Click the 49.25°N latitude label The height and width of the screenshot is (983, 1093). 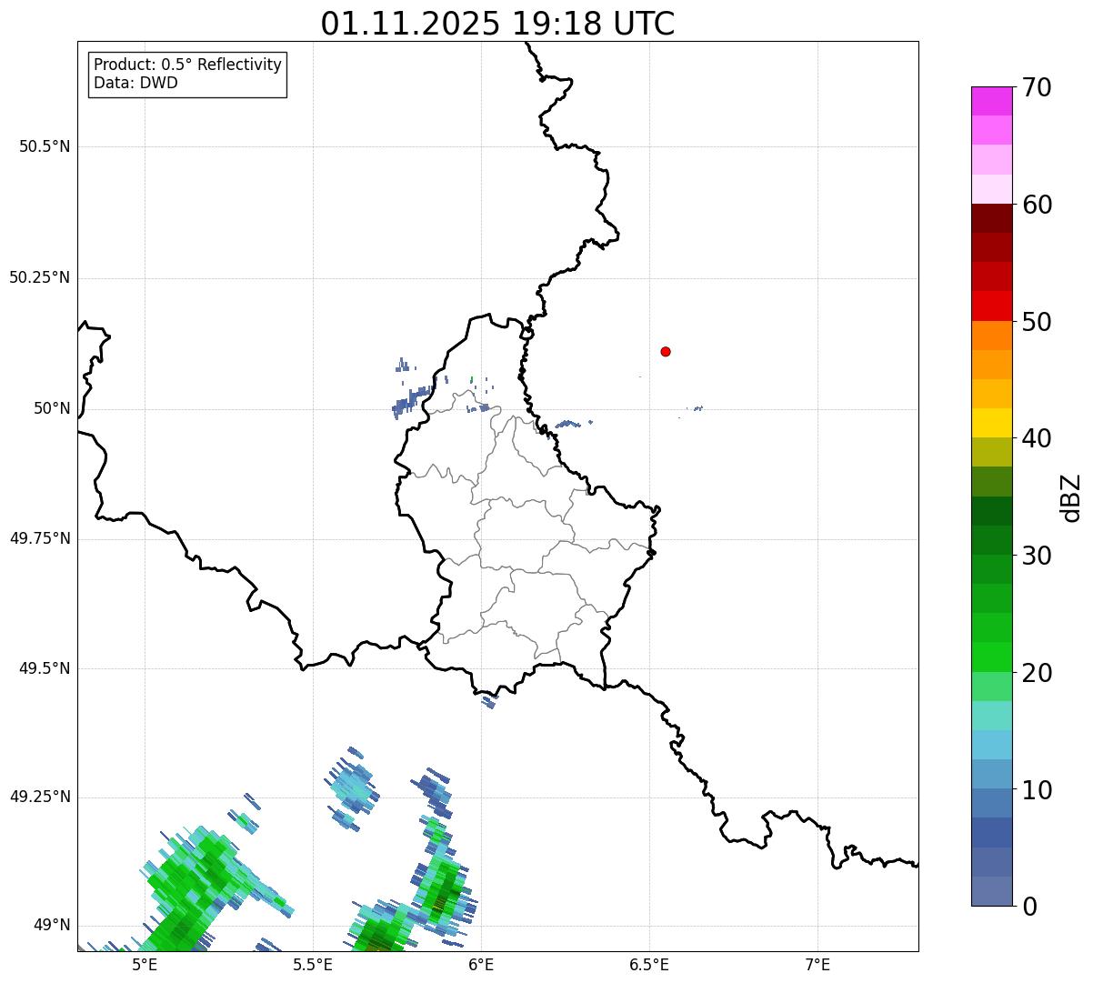pyautogui.click(x=39, y=797)
